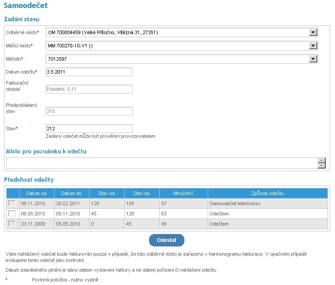Click the Datum odečtu input field

89,72
